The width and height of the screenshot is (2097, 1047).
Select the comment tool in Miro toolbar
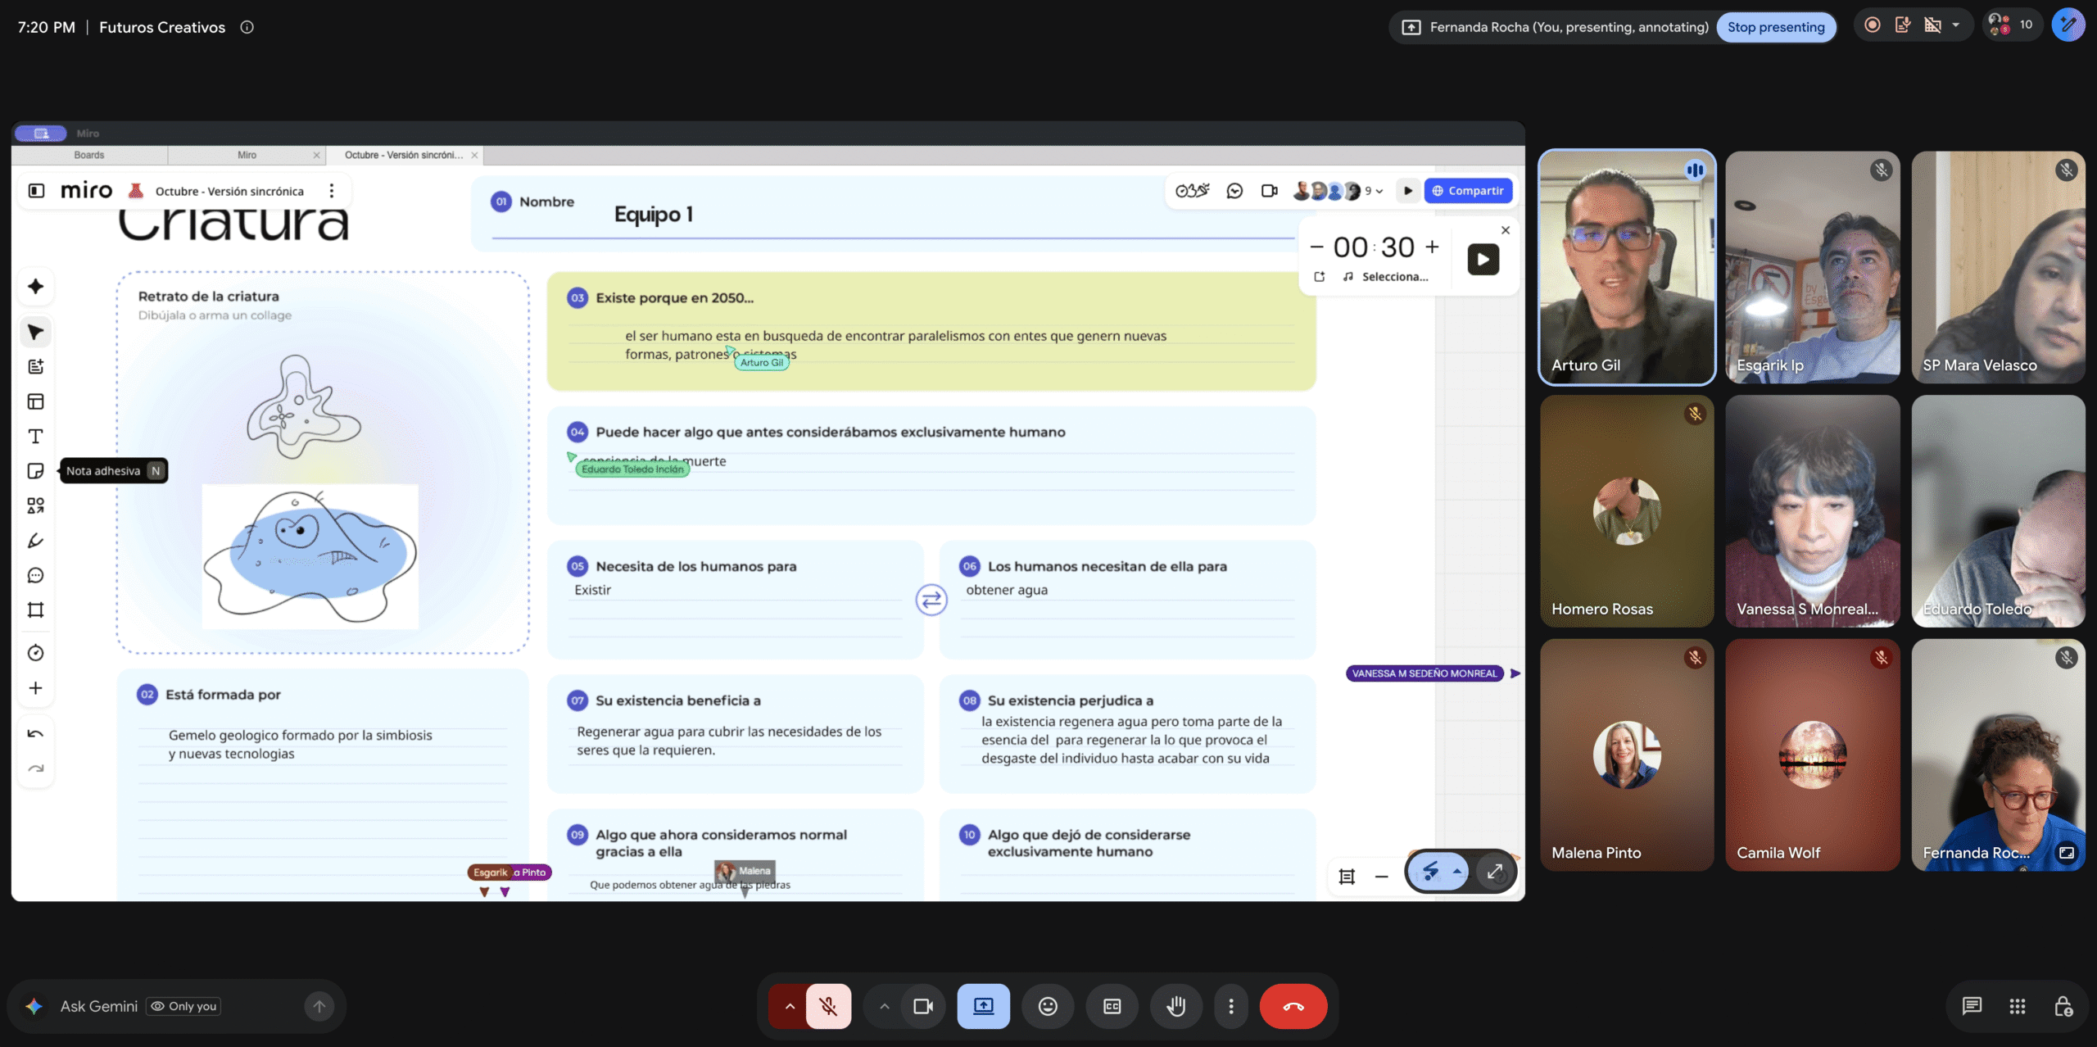[35, 575]
